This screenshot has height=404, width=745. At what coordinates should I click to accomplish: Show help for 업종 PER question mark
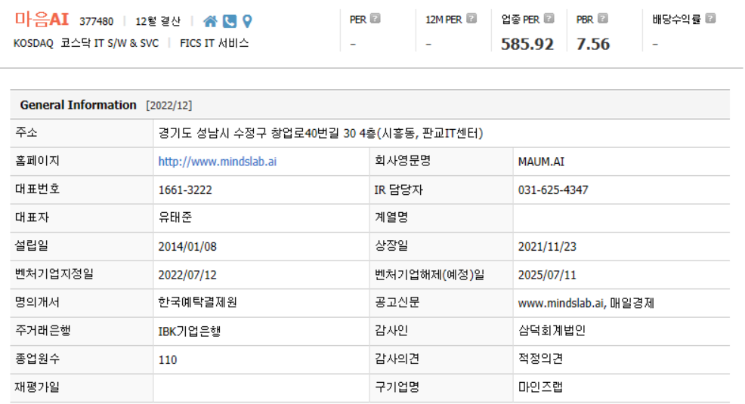[549, 19]
